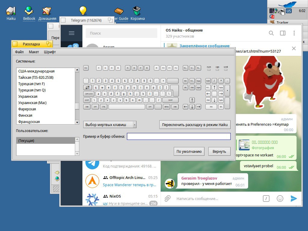Click the MENU key on layout
Image resolution: width=308 pixels, height=231 pixels.
(x=167, y=107)
